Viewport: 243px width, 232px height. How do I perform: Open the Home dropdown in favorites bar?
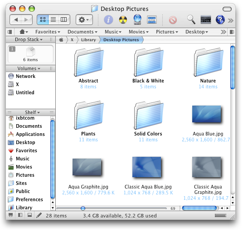pyautogui.click(x=24, y=32)
